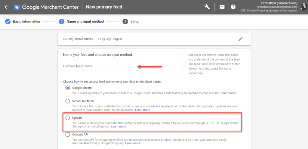Viewport: 308px width, 149px height.
Task: Open Learn more link for Content API
Action: click(133, 143)
